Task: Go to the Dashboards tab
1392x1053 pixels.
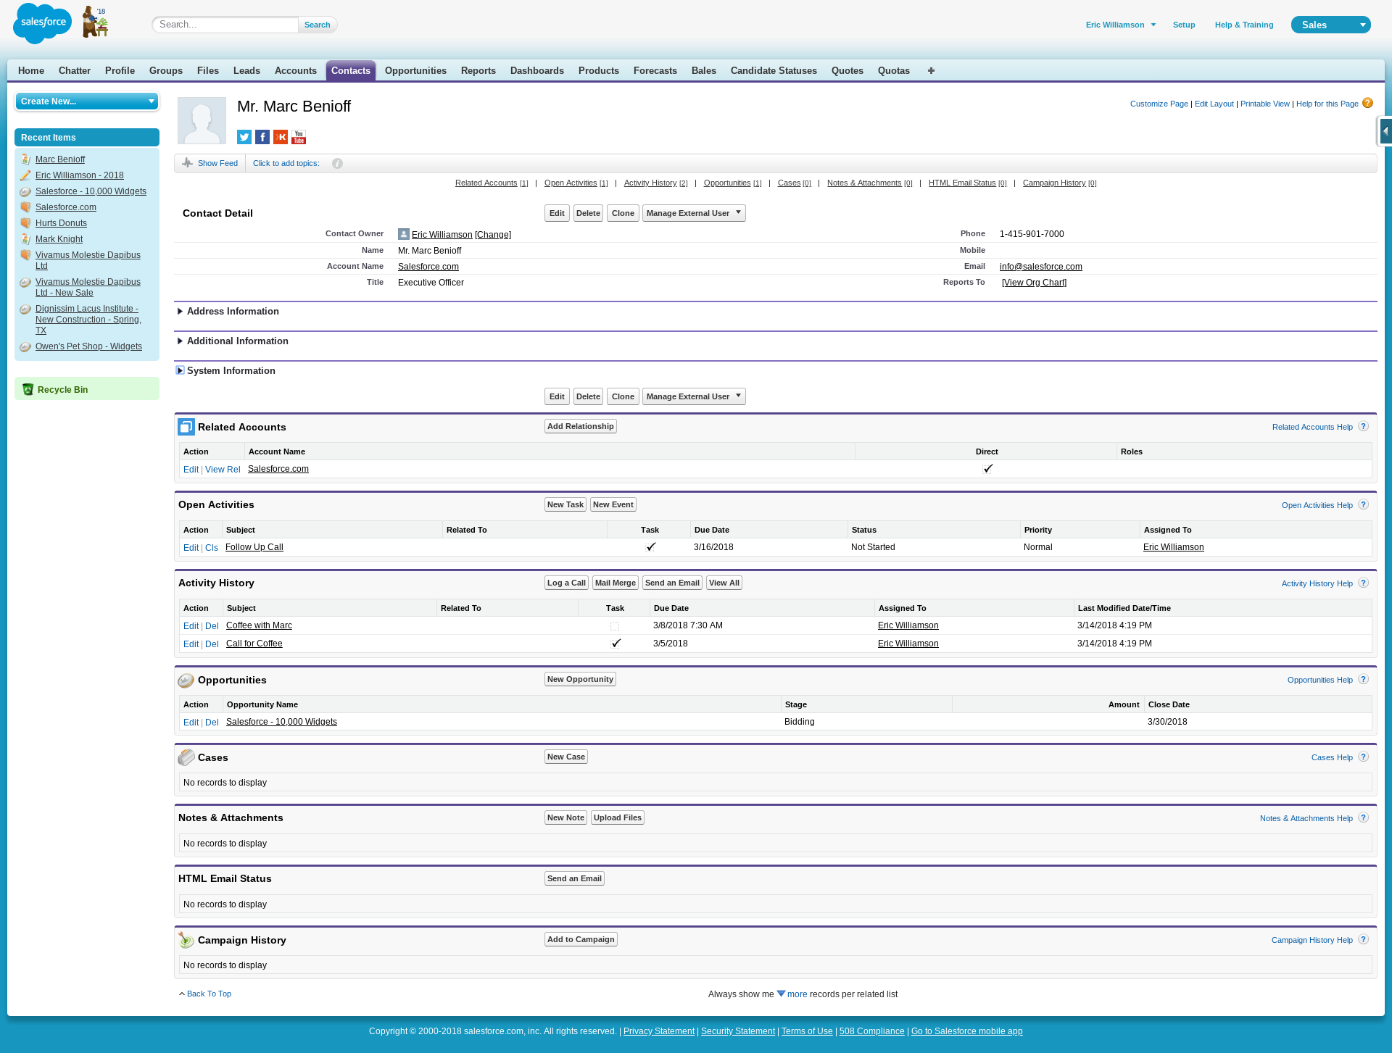Action: point(537,71)
